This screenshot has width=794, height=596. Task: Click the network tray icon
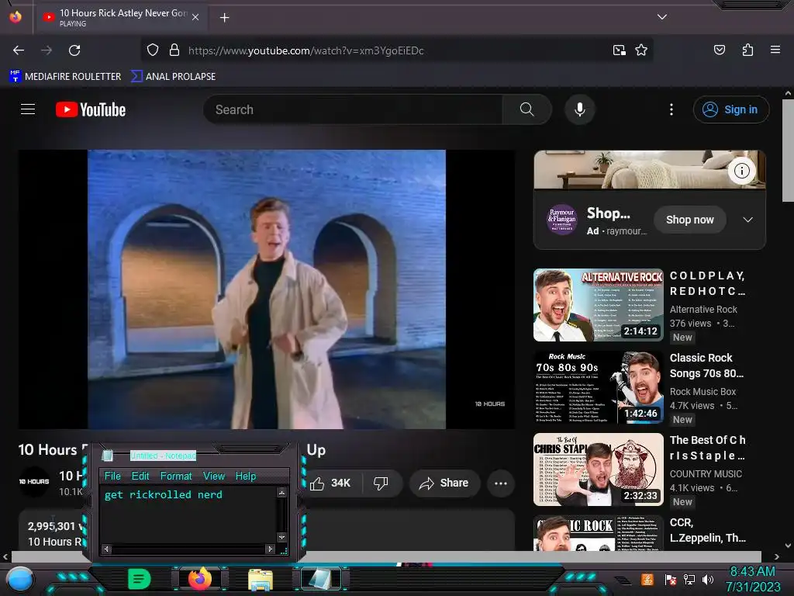point(689,579)
